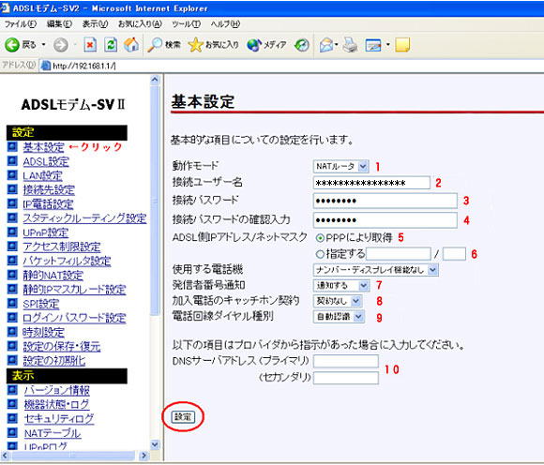
Task: Open the 接続先設定 link
Action: click(49, 189)
